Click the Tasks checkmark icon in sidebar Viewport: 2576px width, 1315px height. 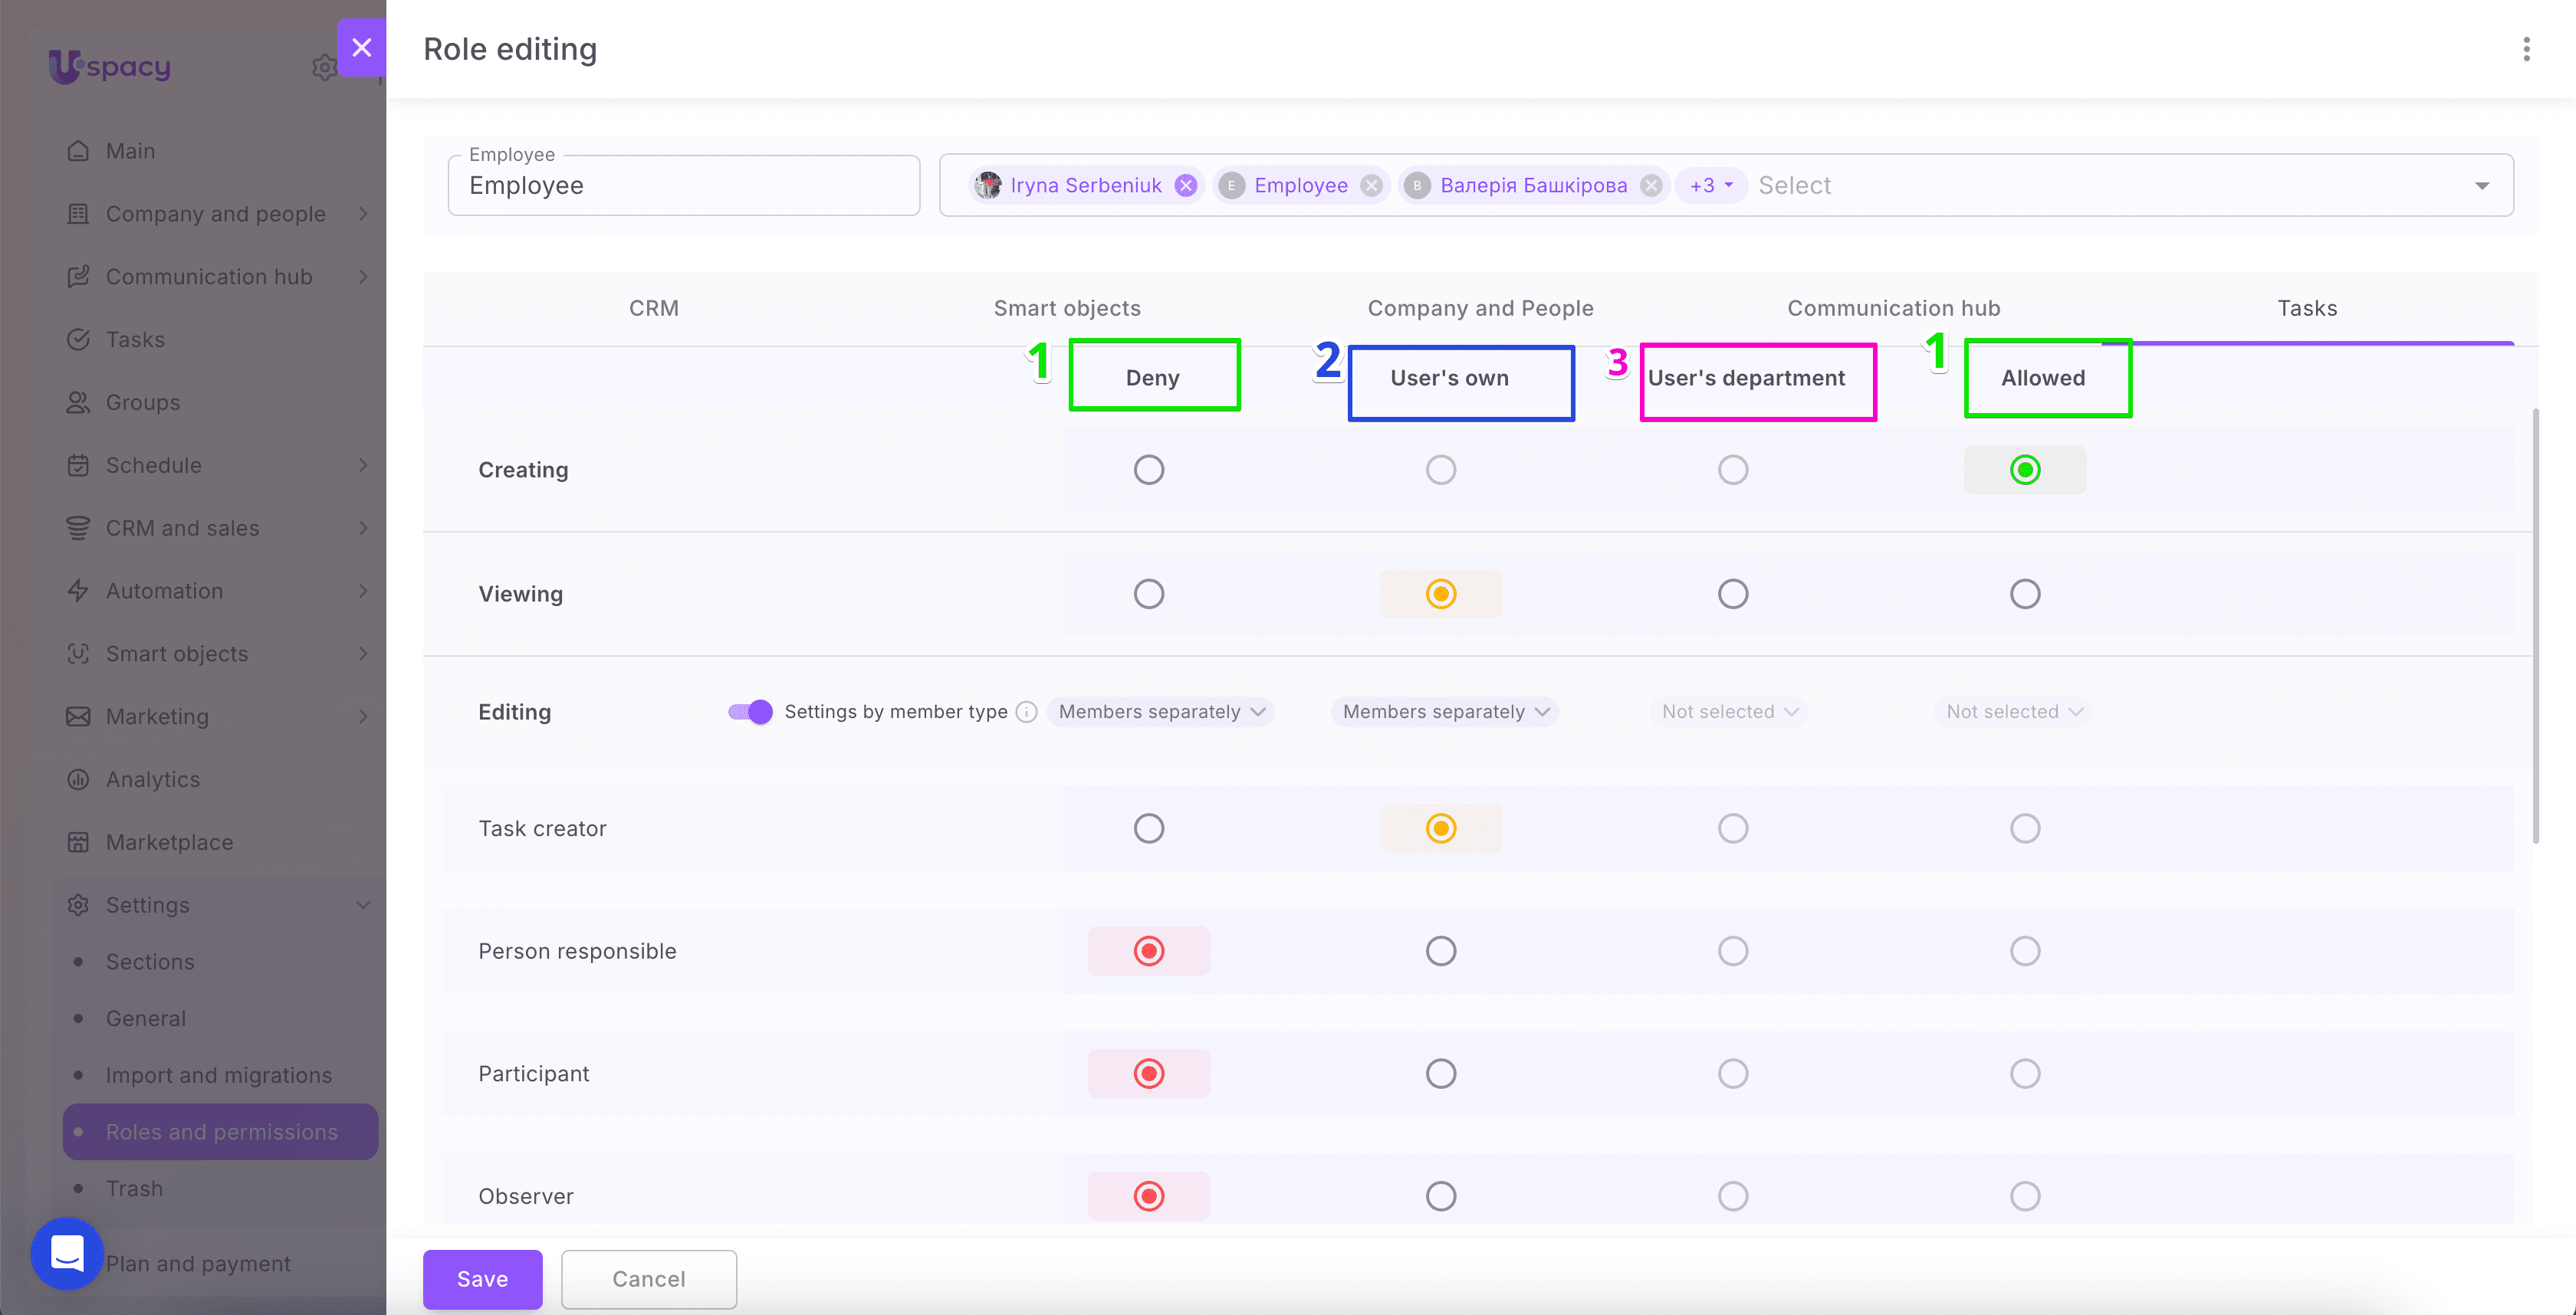78,339
